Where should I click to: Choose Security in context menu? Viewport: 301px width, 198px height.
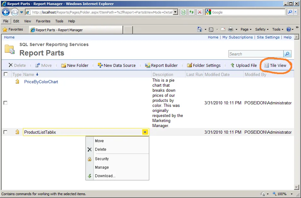click(x=117, y=159)
